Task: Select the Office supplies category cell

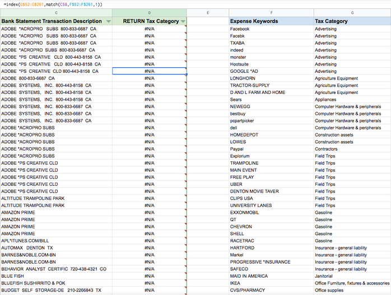Action: point(352,290)
